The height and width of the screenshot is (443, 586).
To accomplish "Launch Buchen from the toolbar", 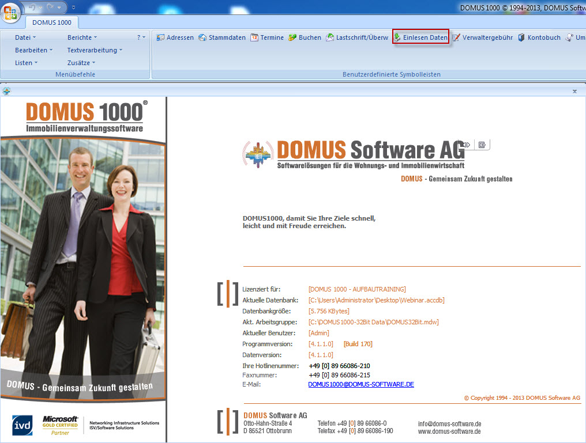I will click(305, 37).
